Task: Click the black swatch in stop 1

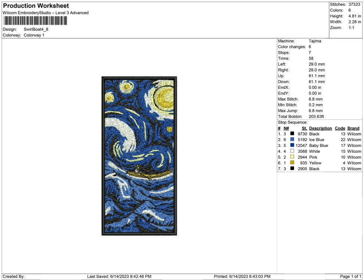Action: (292, 134)
